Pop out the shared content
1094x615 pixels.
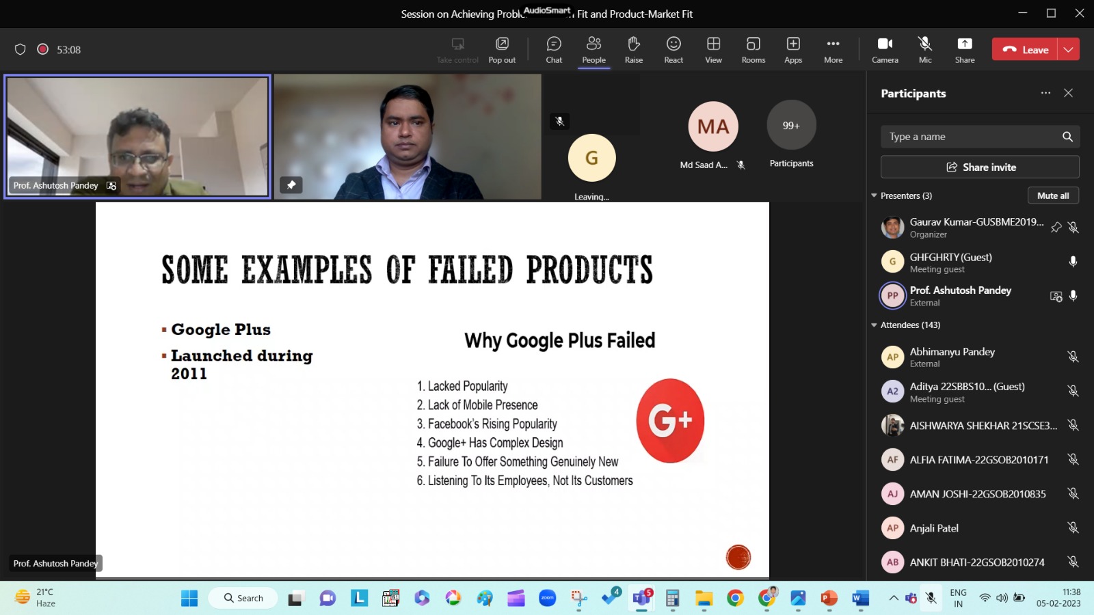click(x=502, y=50)
